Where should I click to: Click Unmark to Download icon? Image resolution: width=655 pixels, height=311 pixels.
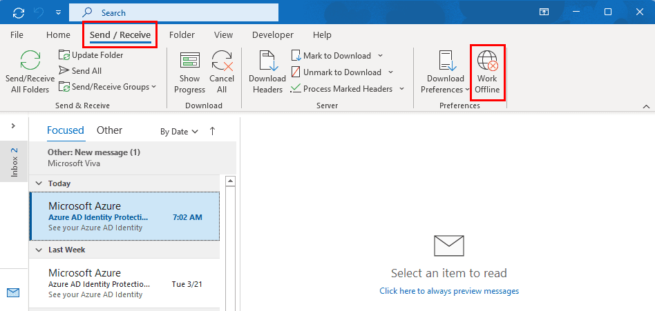(x=296, y=72)
